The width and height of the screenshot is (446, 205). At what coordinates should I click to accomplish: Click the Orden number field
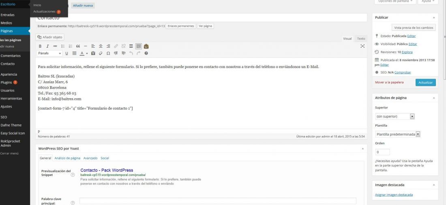(382, 152)
